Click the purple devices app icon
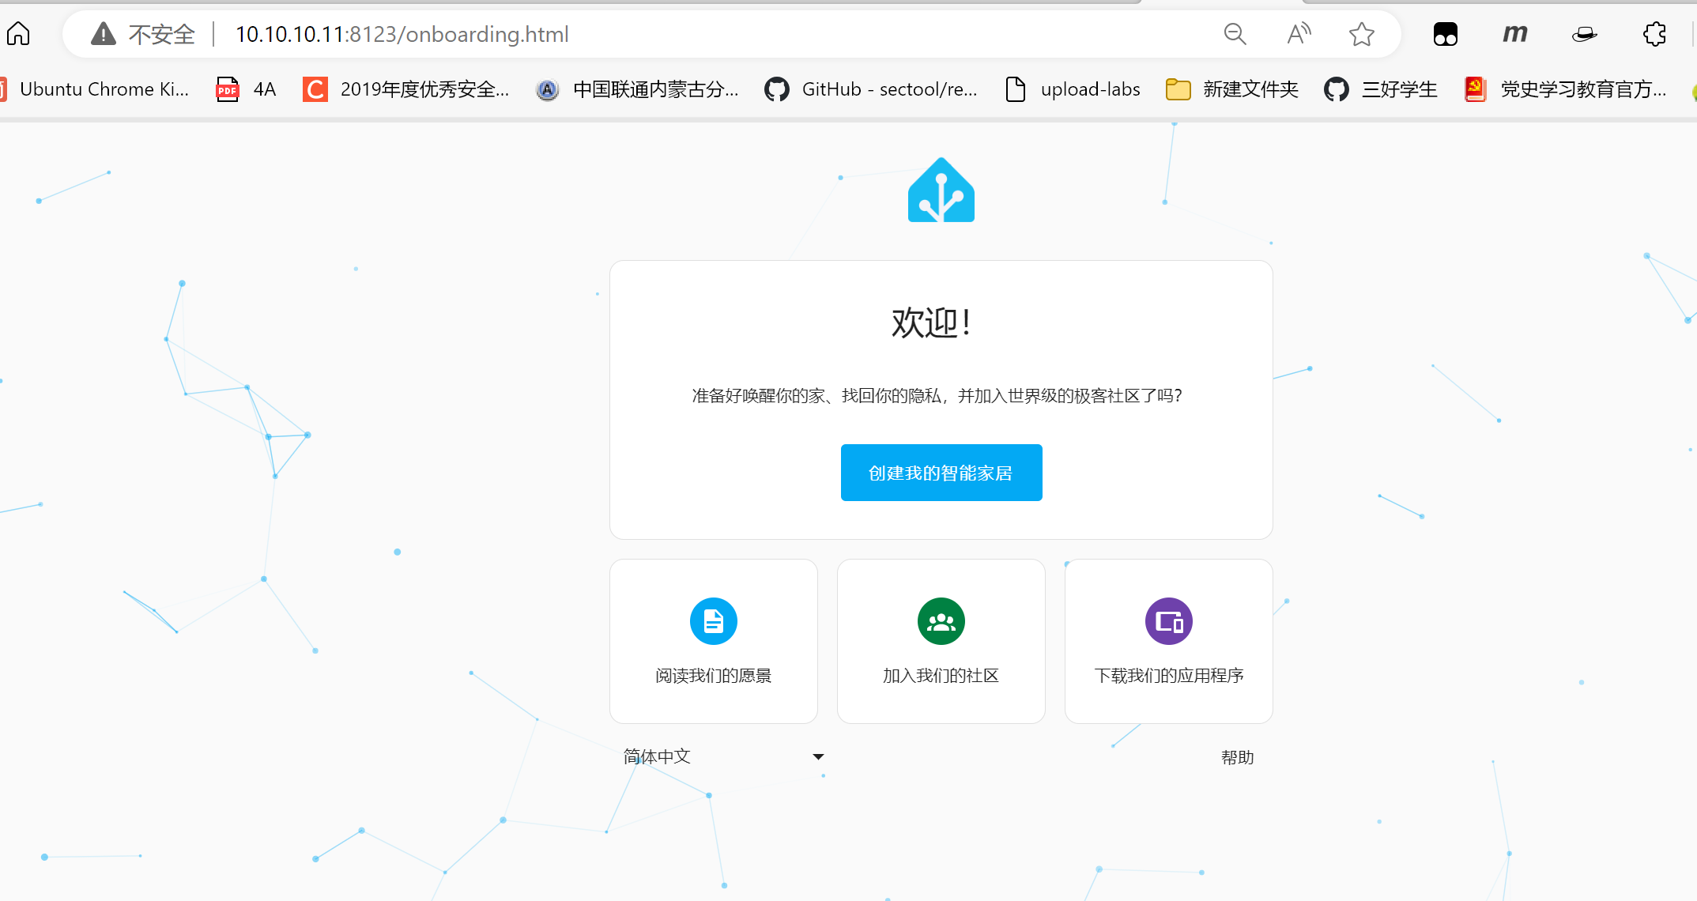This screenshot has height=901, width=1697. tap(1169, 621)
